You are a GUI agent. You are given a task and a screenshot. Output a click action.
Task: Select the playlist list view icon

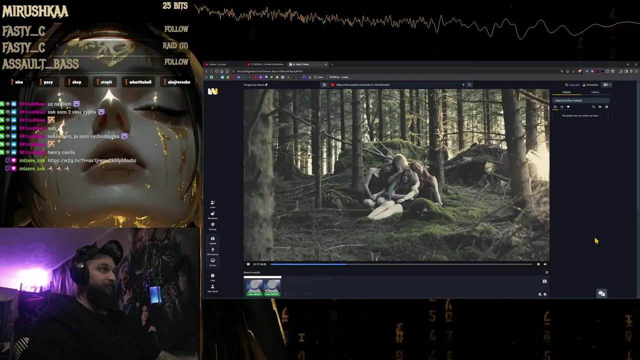(x=555, y=107)
